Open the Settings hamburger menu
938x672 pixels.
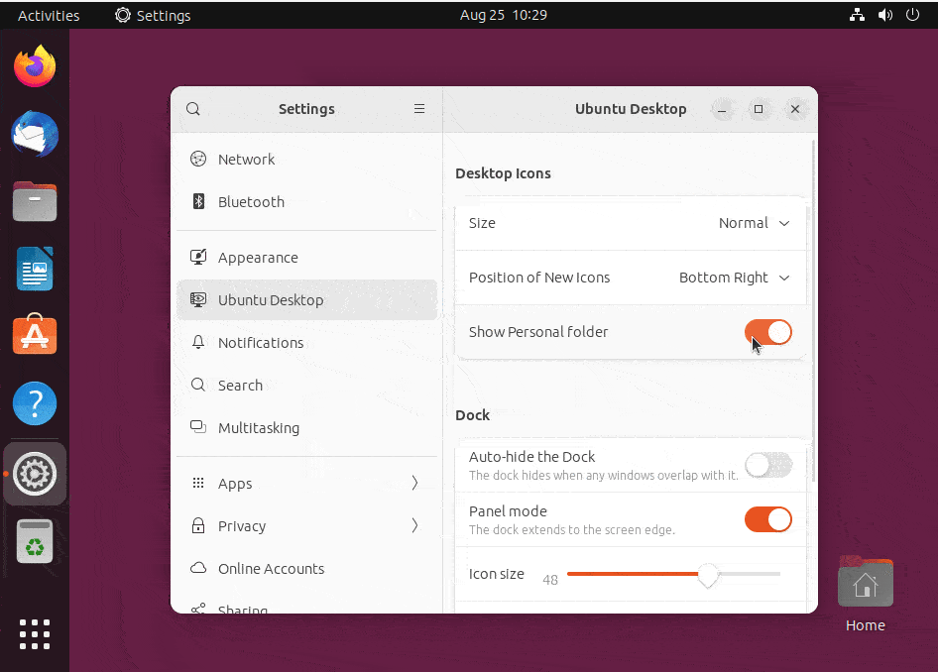[x=419, y=109]
